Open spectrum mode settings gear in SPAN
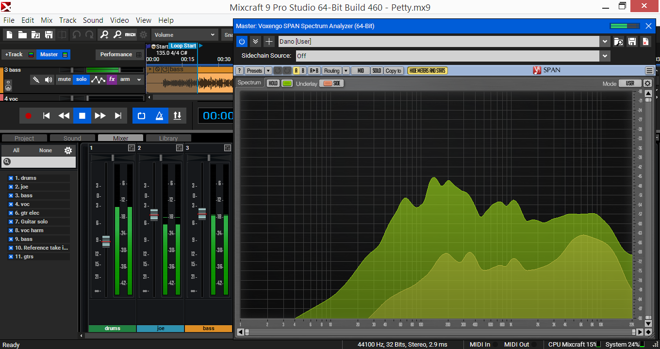 coord(647,83)
